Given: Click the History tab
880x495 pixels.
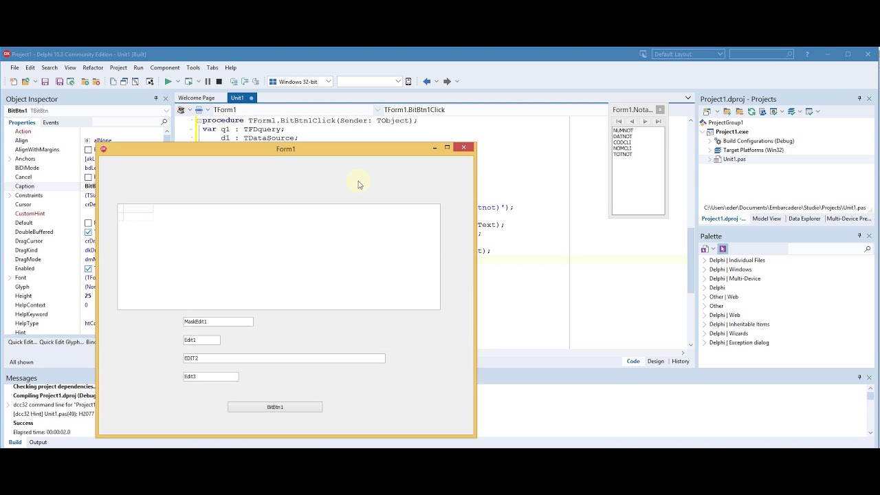Looking at the screenshot, I should pos(681,361).
